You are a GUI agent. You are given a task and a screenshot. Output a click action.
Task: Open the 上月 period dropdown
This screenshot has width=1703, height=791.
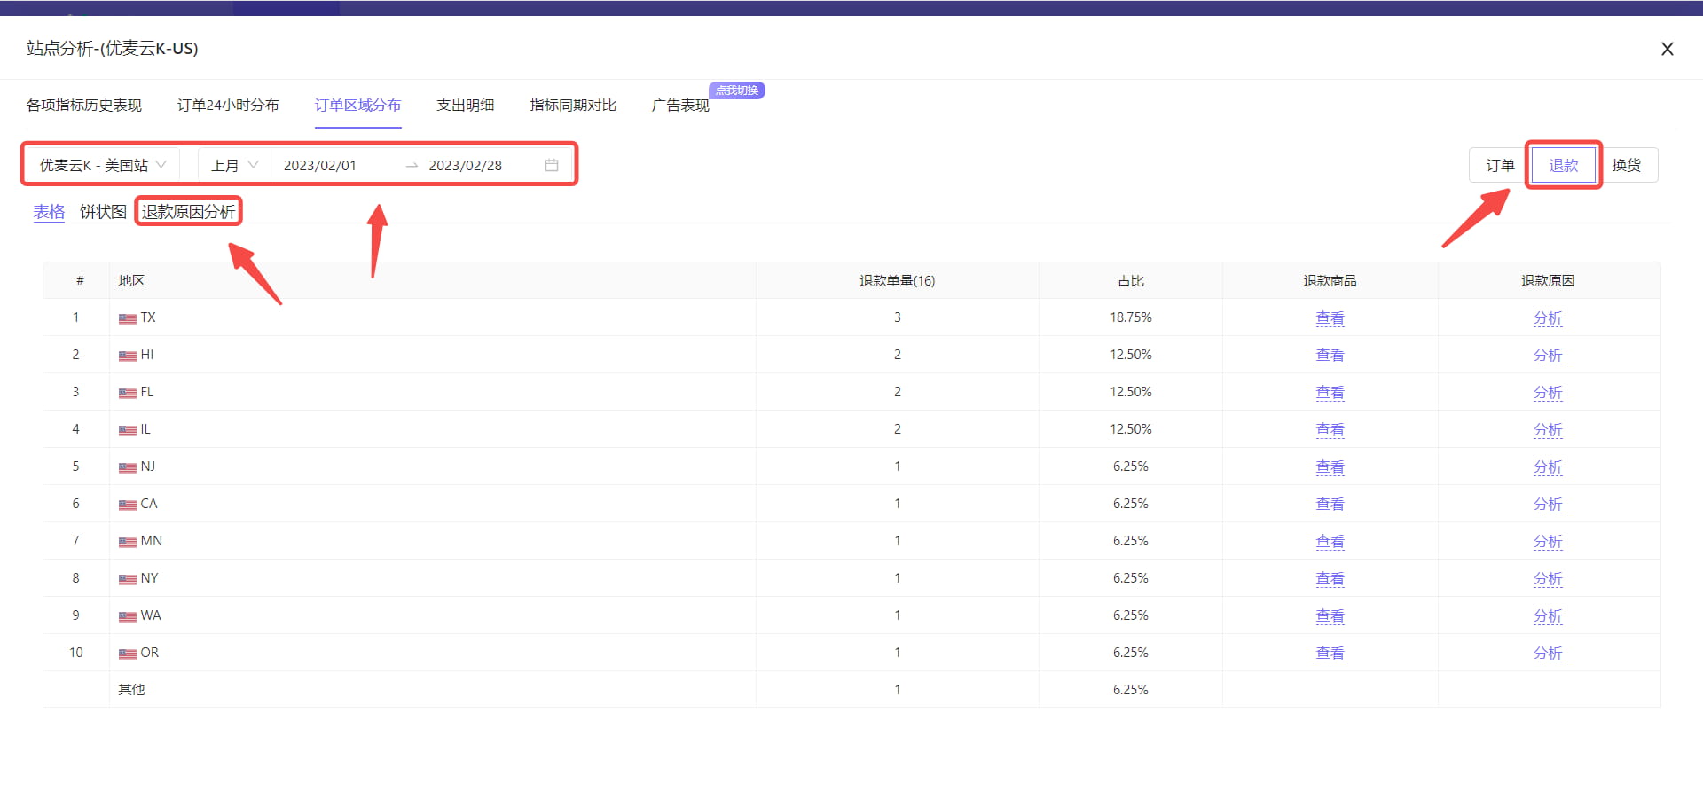234,165
